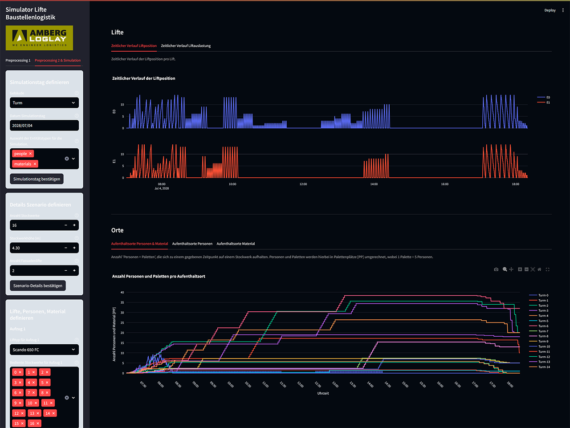
Task: Clear all served floors with the circled x
Action: (x=67, y=398)
